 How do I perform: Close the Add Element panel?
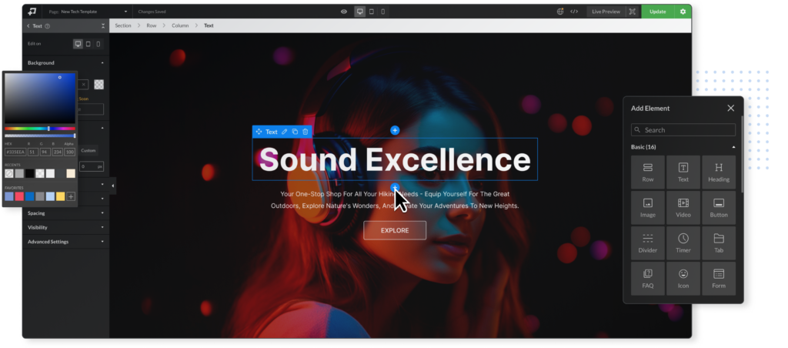(x=731, y=108)
